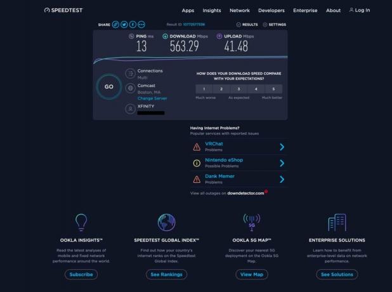
Task: Open the Developers menu
Action: point(271,11)
